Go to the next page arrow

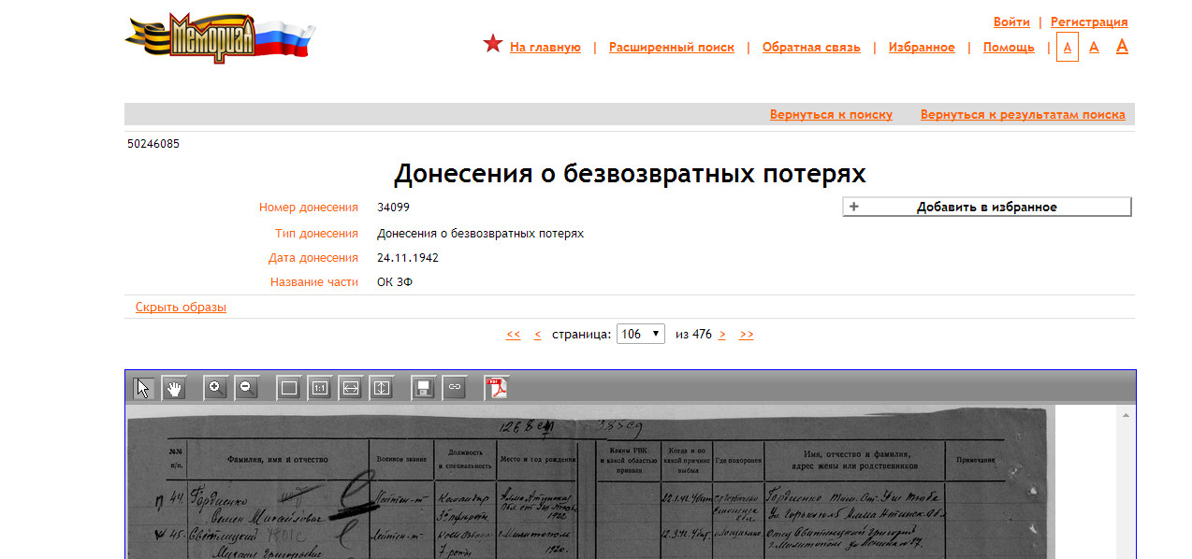(x=722, y=334)
